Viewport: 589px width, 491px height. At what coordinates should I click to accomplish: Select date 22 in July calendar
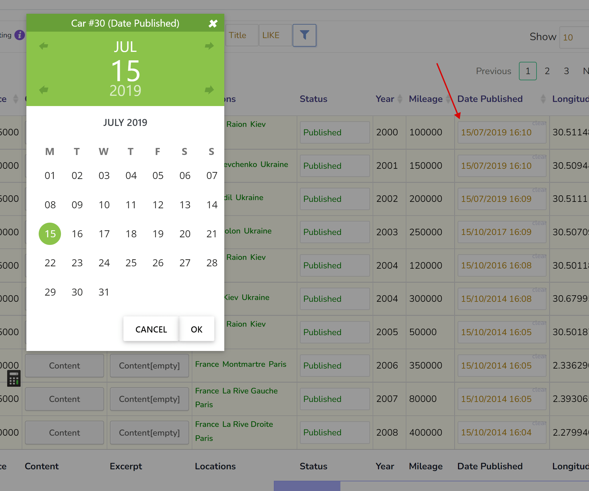coord(50,262)
